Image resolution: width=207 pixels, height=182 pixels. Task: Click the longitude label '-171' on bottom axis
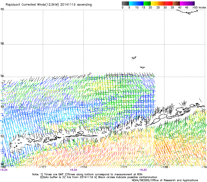124,167
